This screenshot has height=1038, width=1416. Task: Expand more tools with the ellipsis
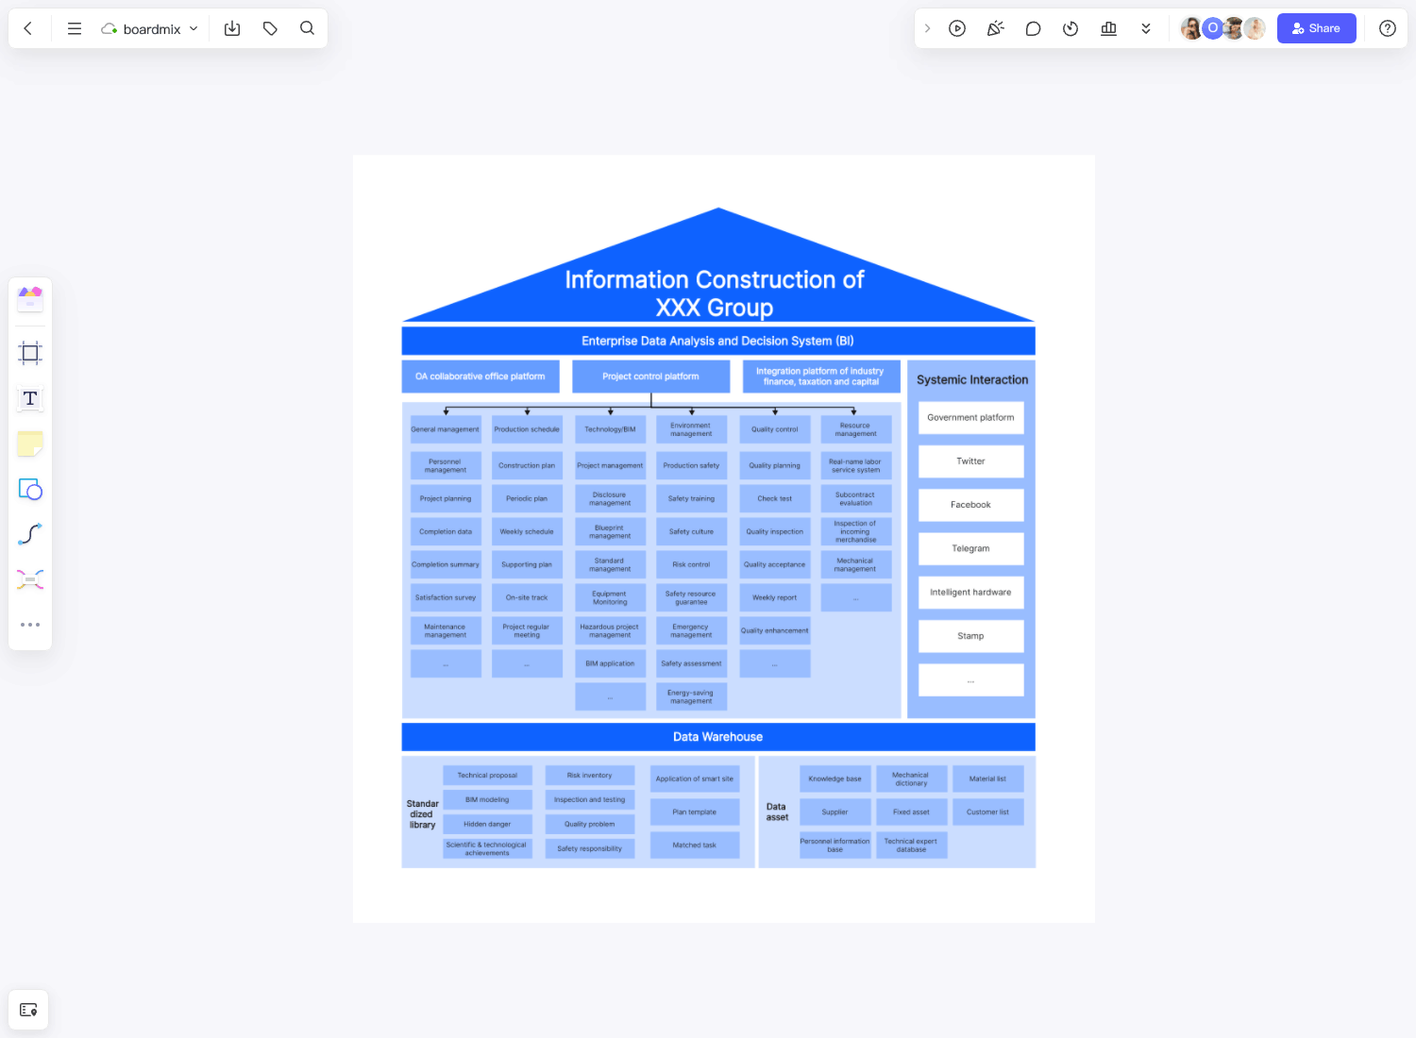tap(30, 624)
